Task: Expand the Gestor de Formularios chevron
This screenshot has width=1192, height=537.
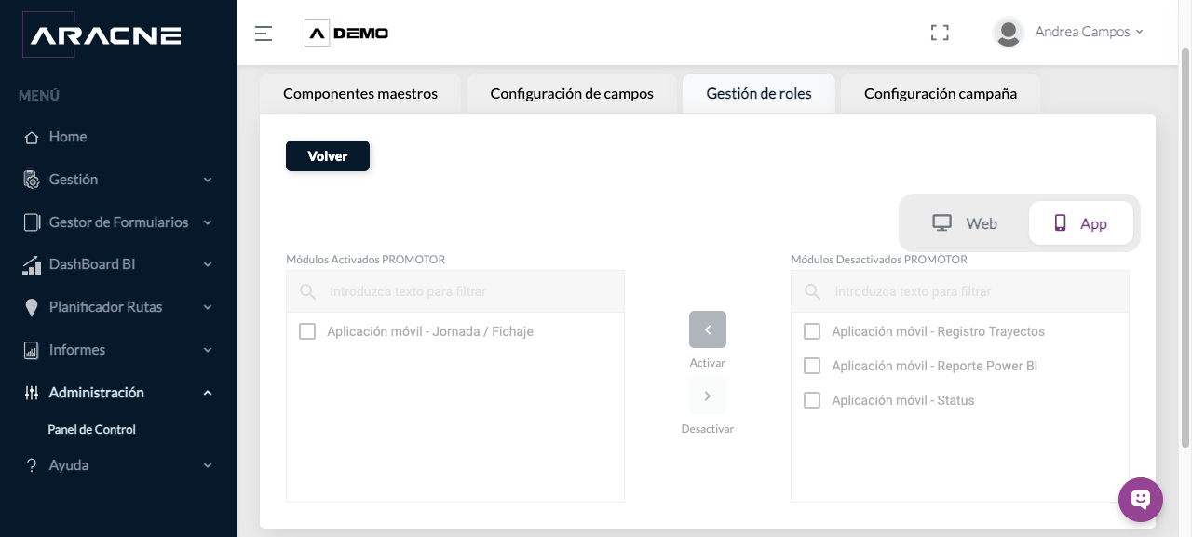Action: 208,222
